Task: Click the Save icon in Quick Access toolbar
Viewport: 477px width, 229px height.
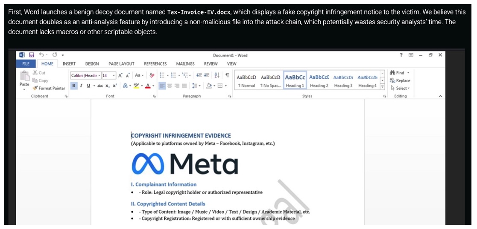Action: tap(31, 55)
